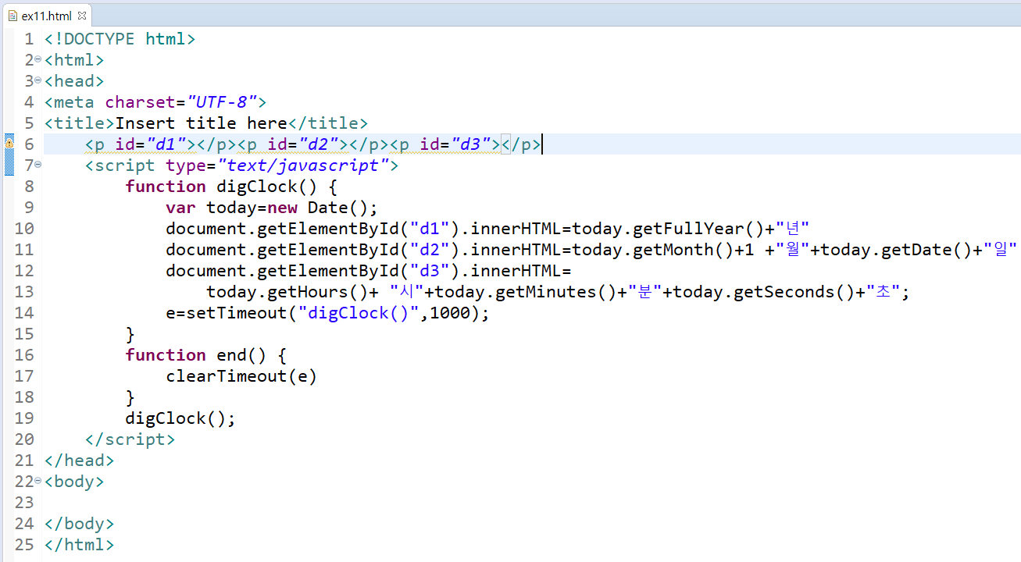The height and width of the screenshot is (562, 1021).
Task: Close the ex11.html tab with its X
Action: (83, 15)
